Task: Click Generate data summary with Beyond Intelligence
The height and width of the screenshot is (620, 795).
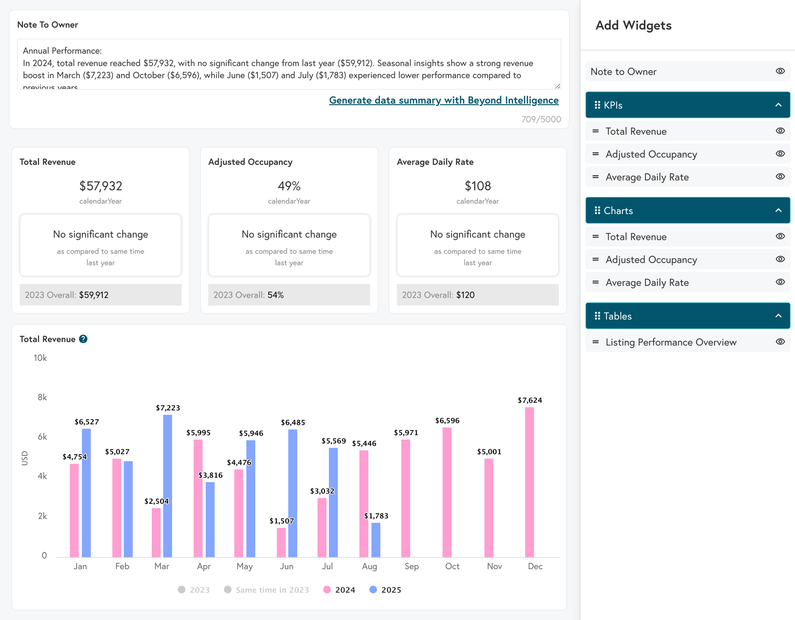Action: pos(444,101)
